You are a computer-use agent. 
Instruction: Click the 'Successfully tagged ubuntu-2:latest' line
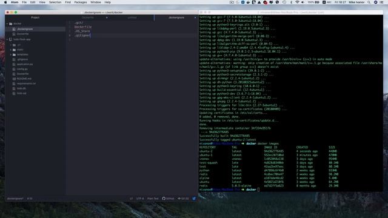[x=228, y=140]
